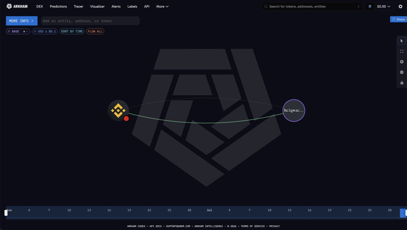This screenshot has width=407, height=230.
Task: Click the Arkham logo in header
Action: [x=17, y=6]
